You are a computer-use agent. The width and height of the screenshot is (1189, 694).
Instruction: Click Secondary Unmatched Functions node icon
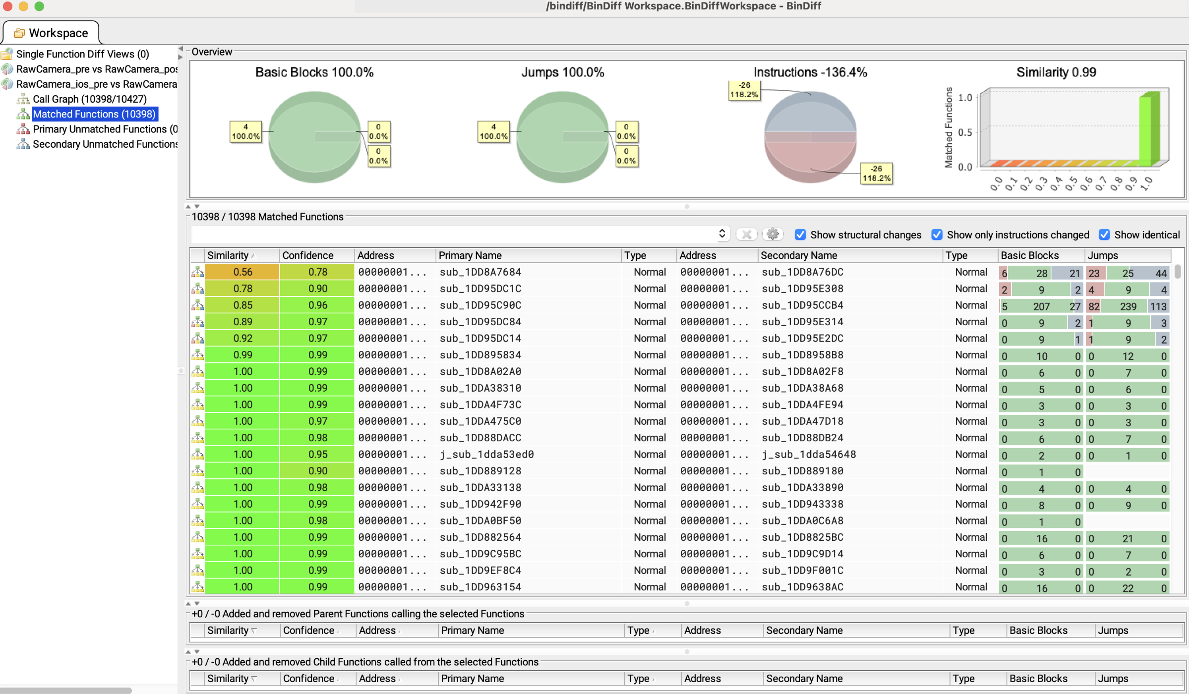pos(23,144)
